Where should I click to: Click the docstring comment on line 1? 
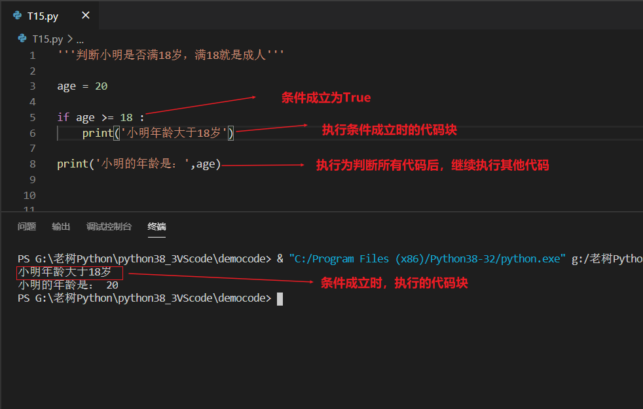tap(164, 55)
